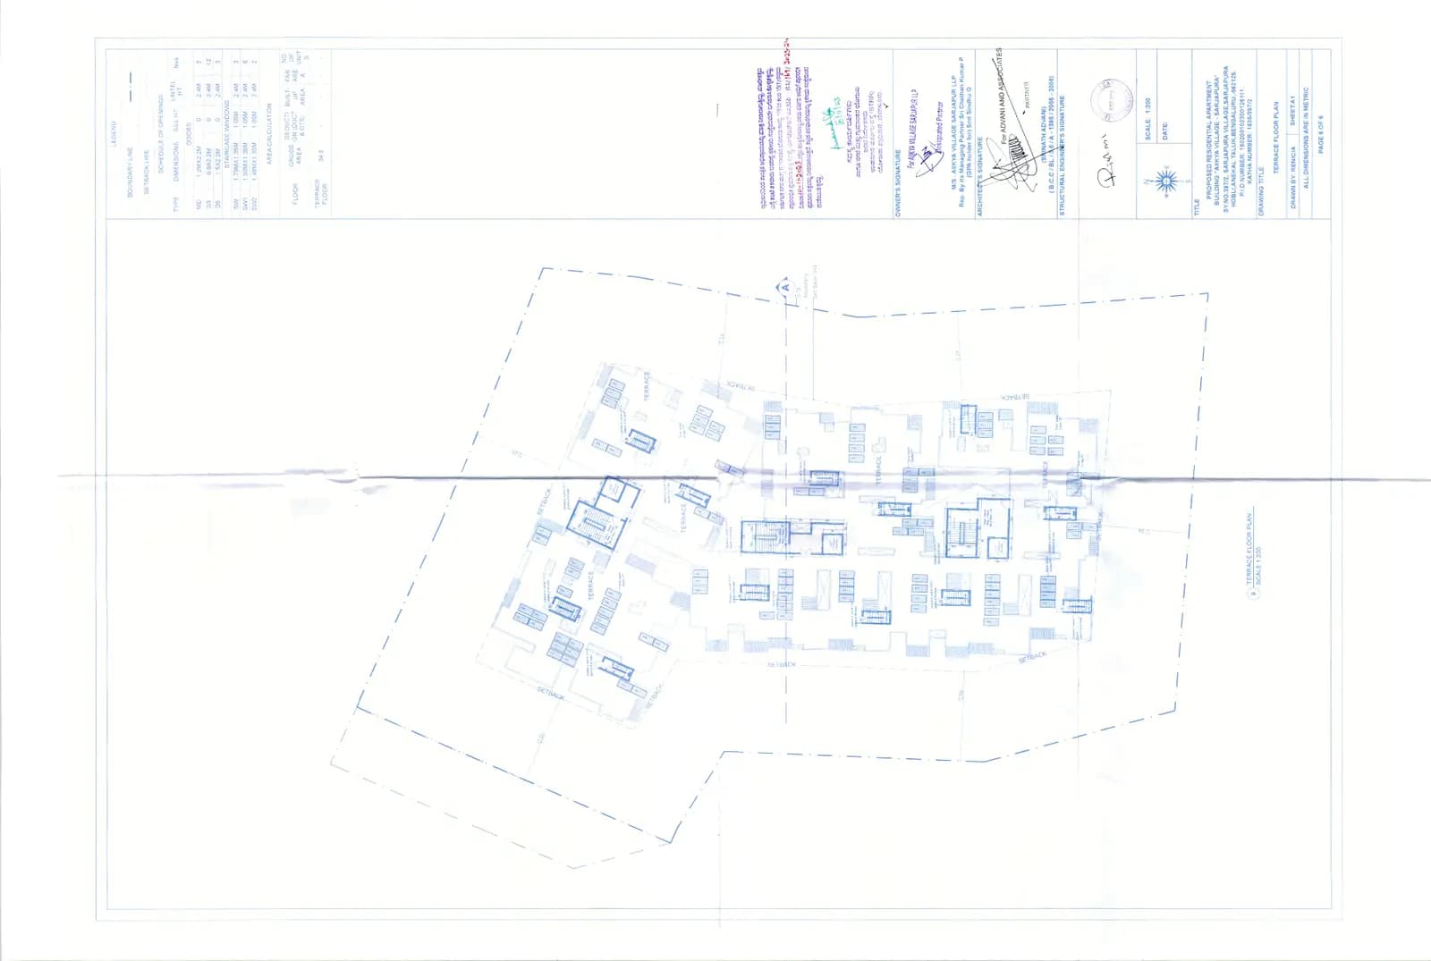Screen dimensions: 1431x961
Task: Click the circled drawing number beside plan title
Action: tap(1253, 594)
